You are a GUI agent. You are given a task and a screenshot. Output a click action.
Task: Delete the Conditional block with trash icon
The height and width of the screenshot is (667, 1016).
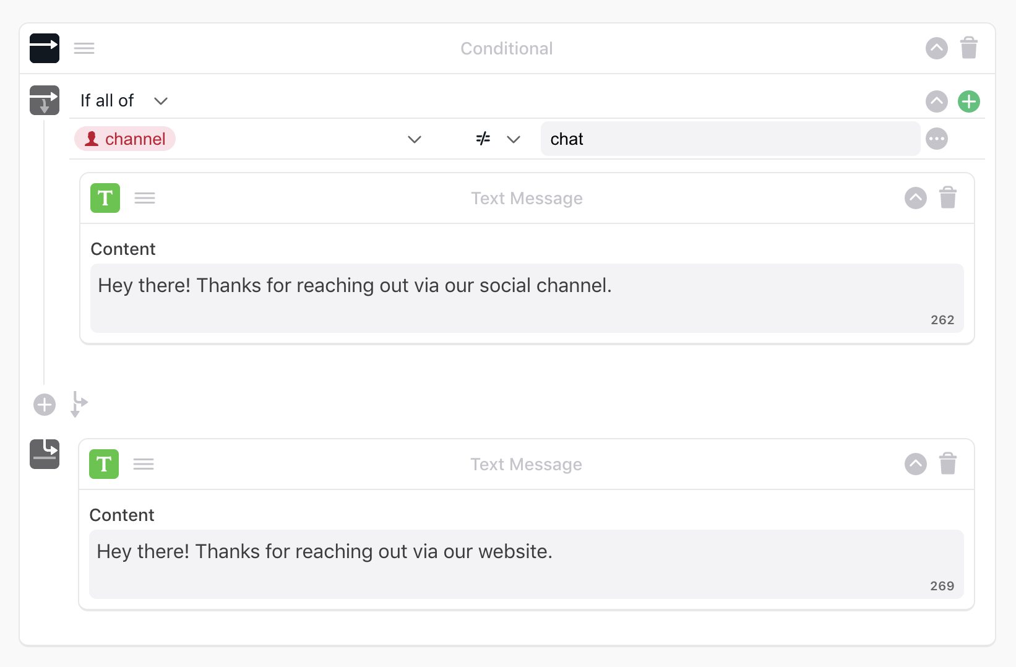pos(968,48)
